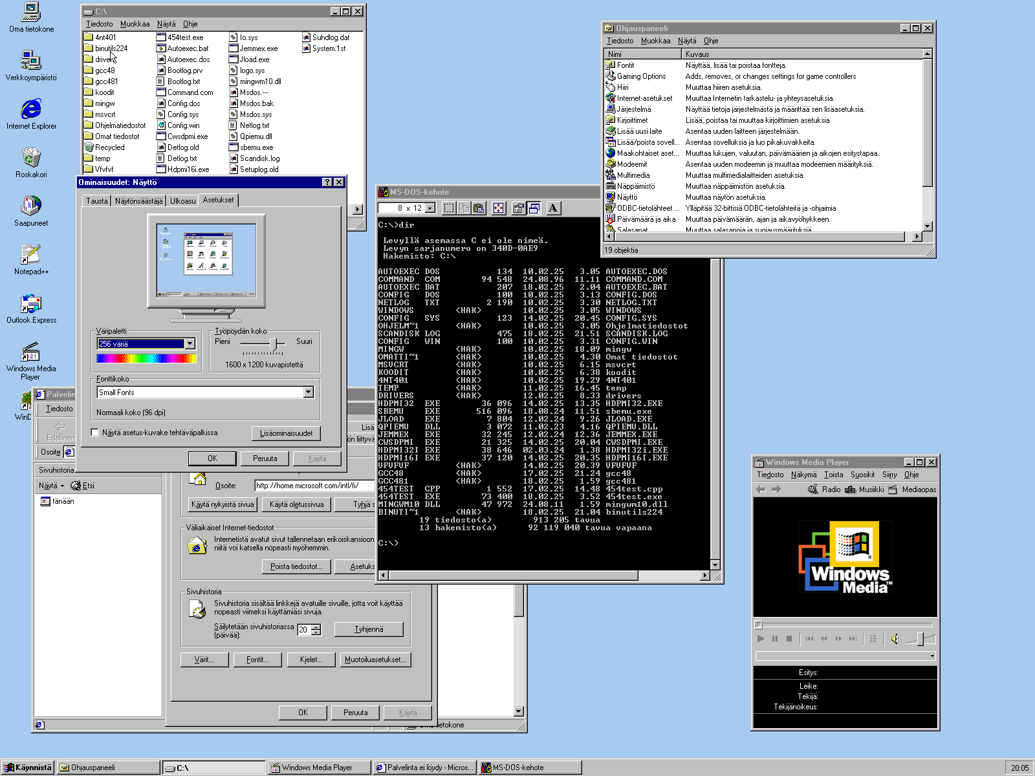The height and width of the screenshot is (776, 1035).
Task: Mute sound in Windows Media Player
Action: [895, 639]
